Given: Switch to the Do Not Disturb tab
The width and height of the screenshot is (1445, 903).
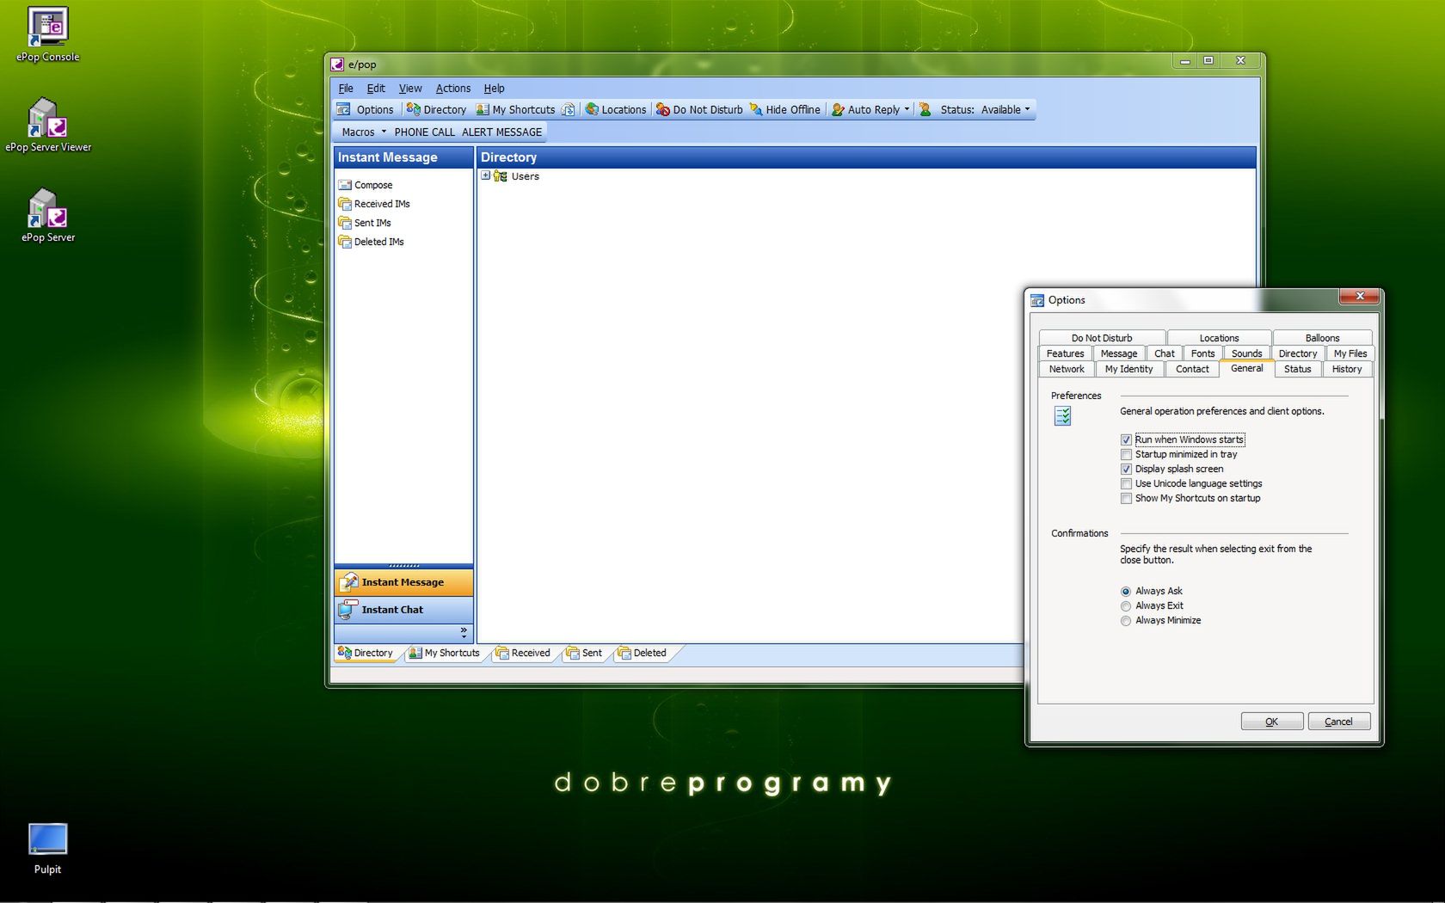Looking at the screenshot, I should click(1102, 338).
